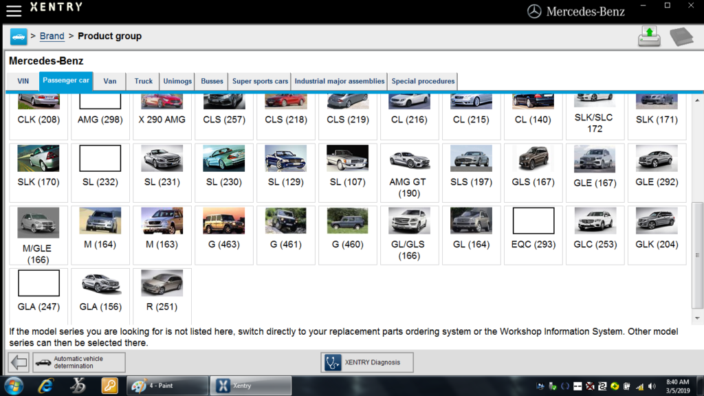Select the R (251) model thumbnail
Screen dimensions: 704x396
pyautogui.click(x=162, y=283)
